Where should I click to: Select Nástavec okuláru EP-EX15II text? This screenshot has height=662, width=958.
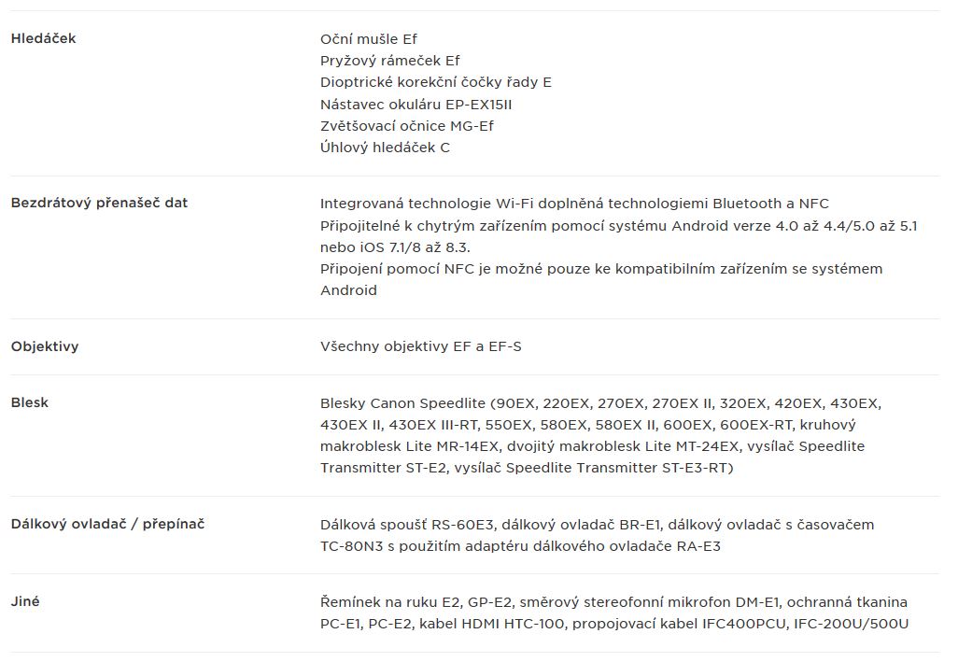(x=416, y=105)
